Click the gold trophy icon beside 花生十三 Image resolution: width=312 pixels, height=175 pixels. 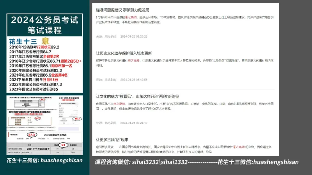pyautogui.click(x=46, y=41)
